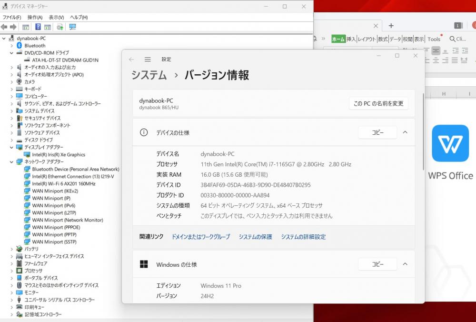This screenshot has width=476, height=322.
Task: Click the update driver printer icon in toolbar
Action: [60, 27]
